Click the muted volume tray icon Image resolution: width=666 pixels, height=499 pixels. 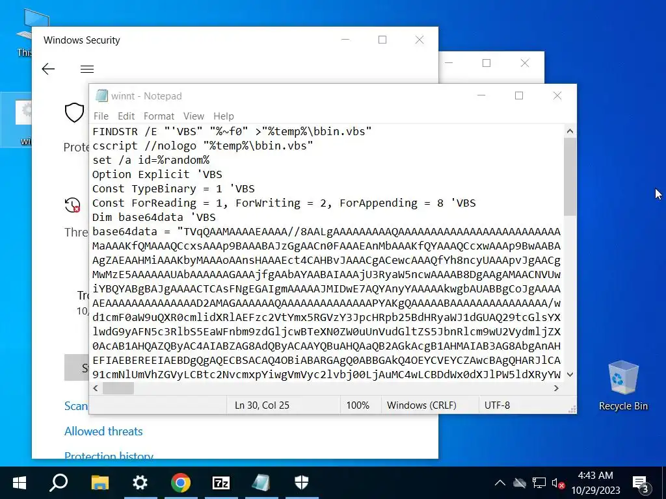558,483
